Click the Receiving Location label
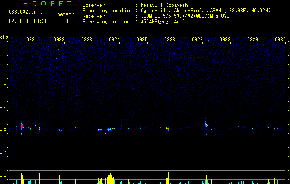The height and width of the screenshot is (184, 290). click(x=107, y=11)
